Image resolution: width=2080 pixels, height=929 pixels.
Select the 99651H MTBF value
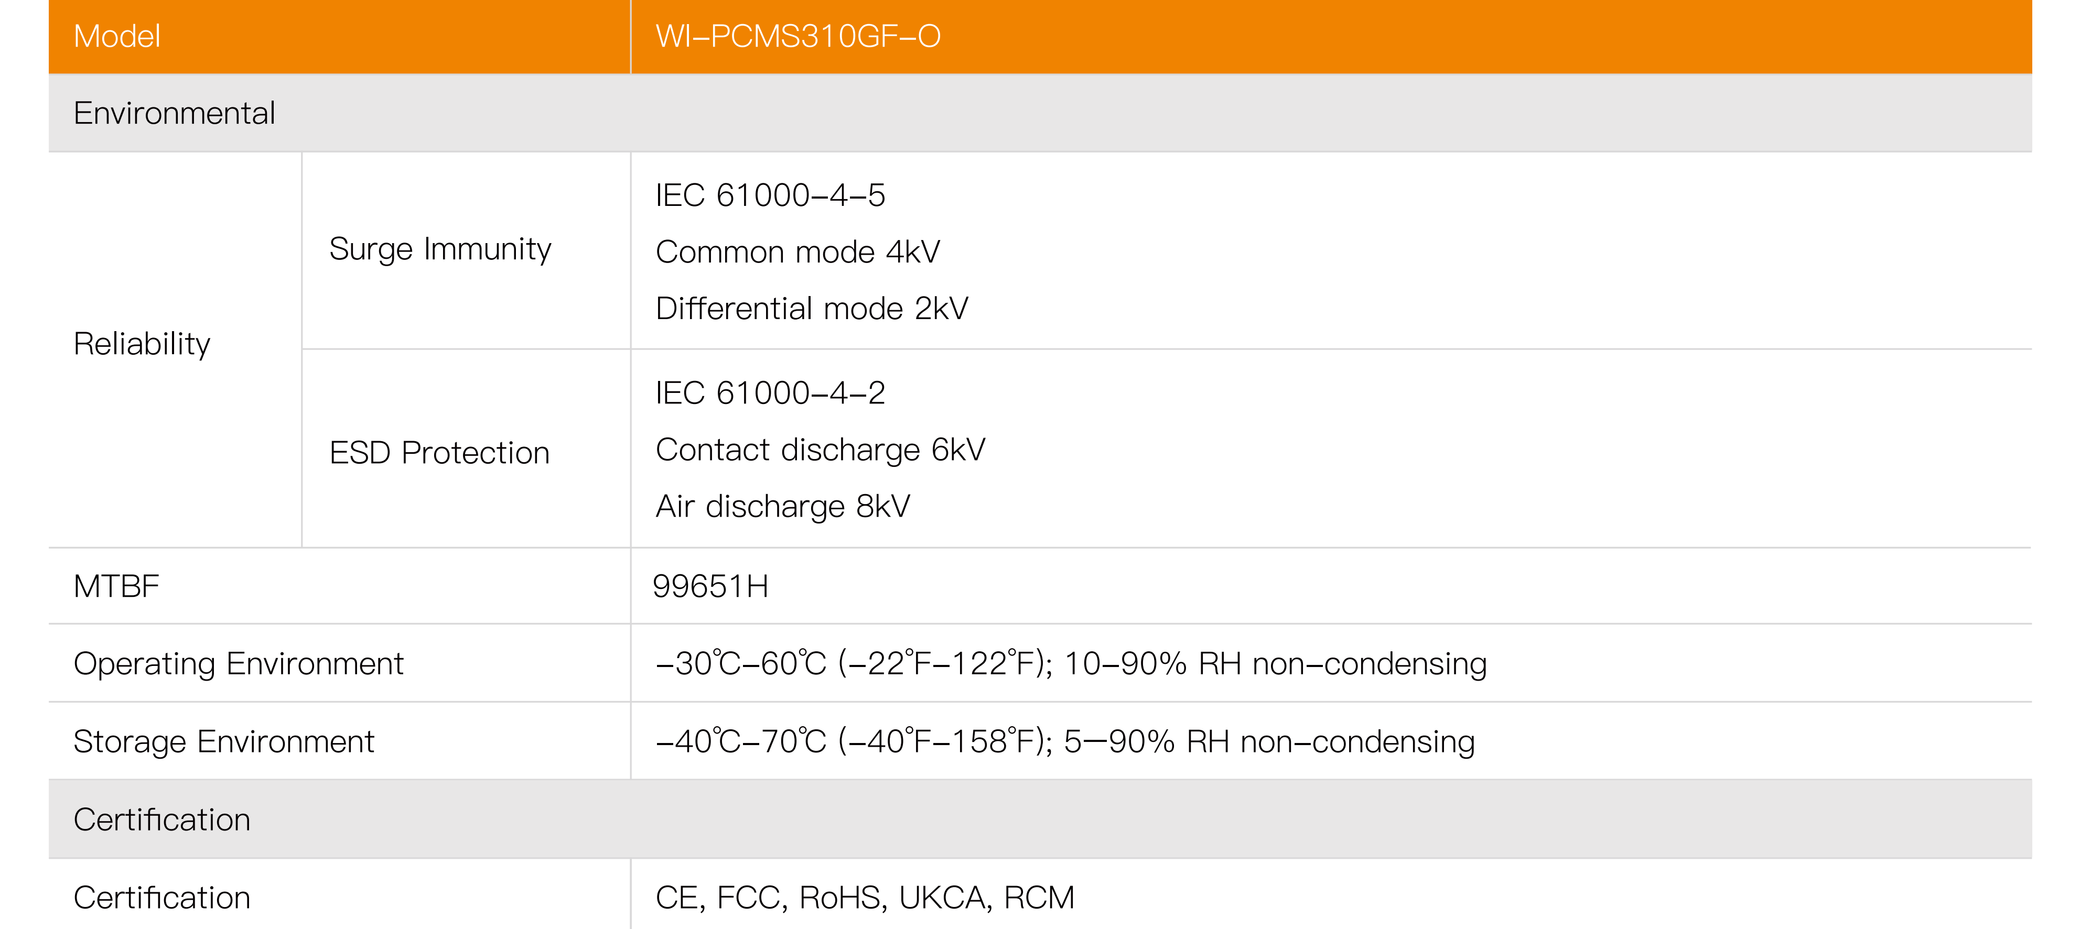[710, 586]
